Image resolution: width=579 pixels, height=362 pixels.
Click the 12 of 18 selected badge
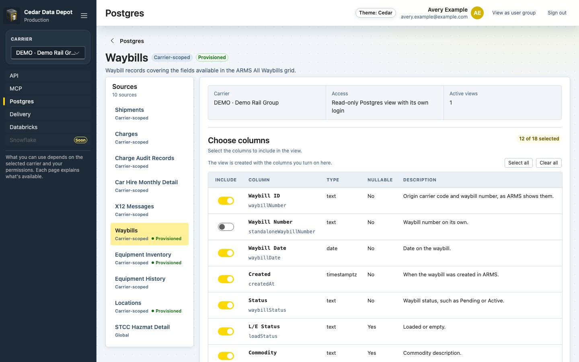539,139
